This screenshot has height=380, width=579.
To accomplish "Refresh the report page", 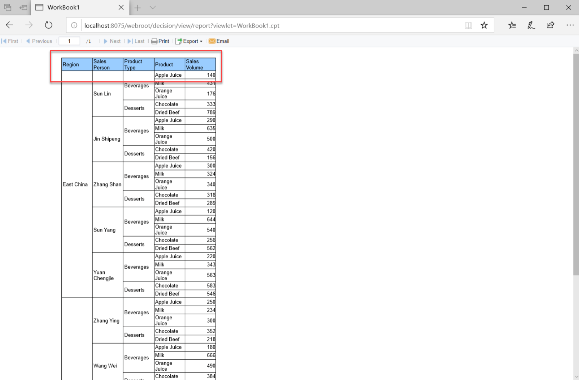I will 49,25.
